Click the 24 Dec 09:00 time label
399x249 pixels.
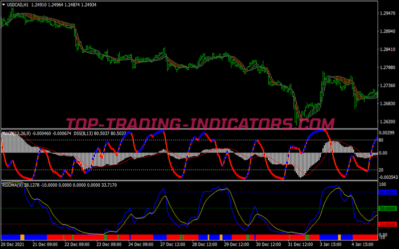click(x=141, y=245)
